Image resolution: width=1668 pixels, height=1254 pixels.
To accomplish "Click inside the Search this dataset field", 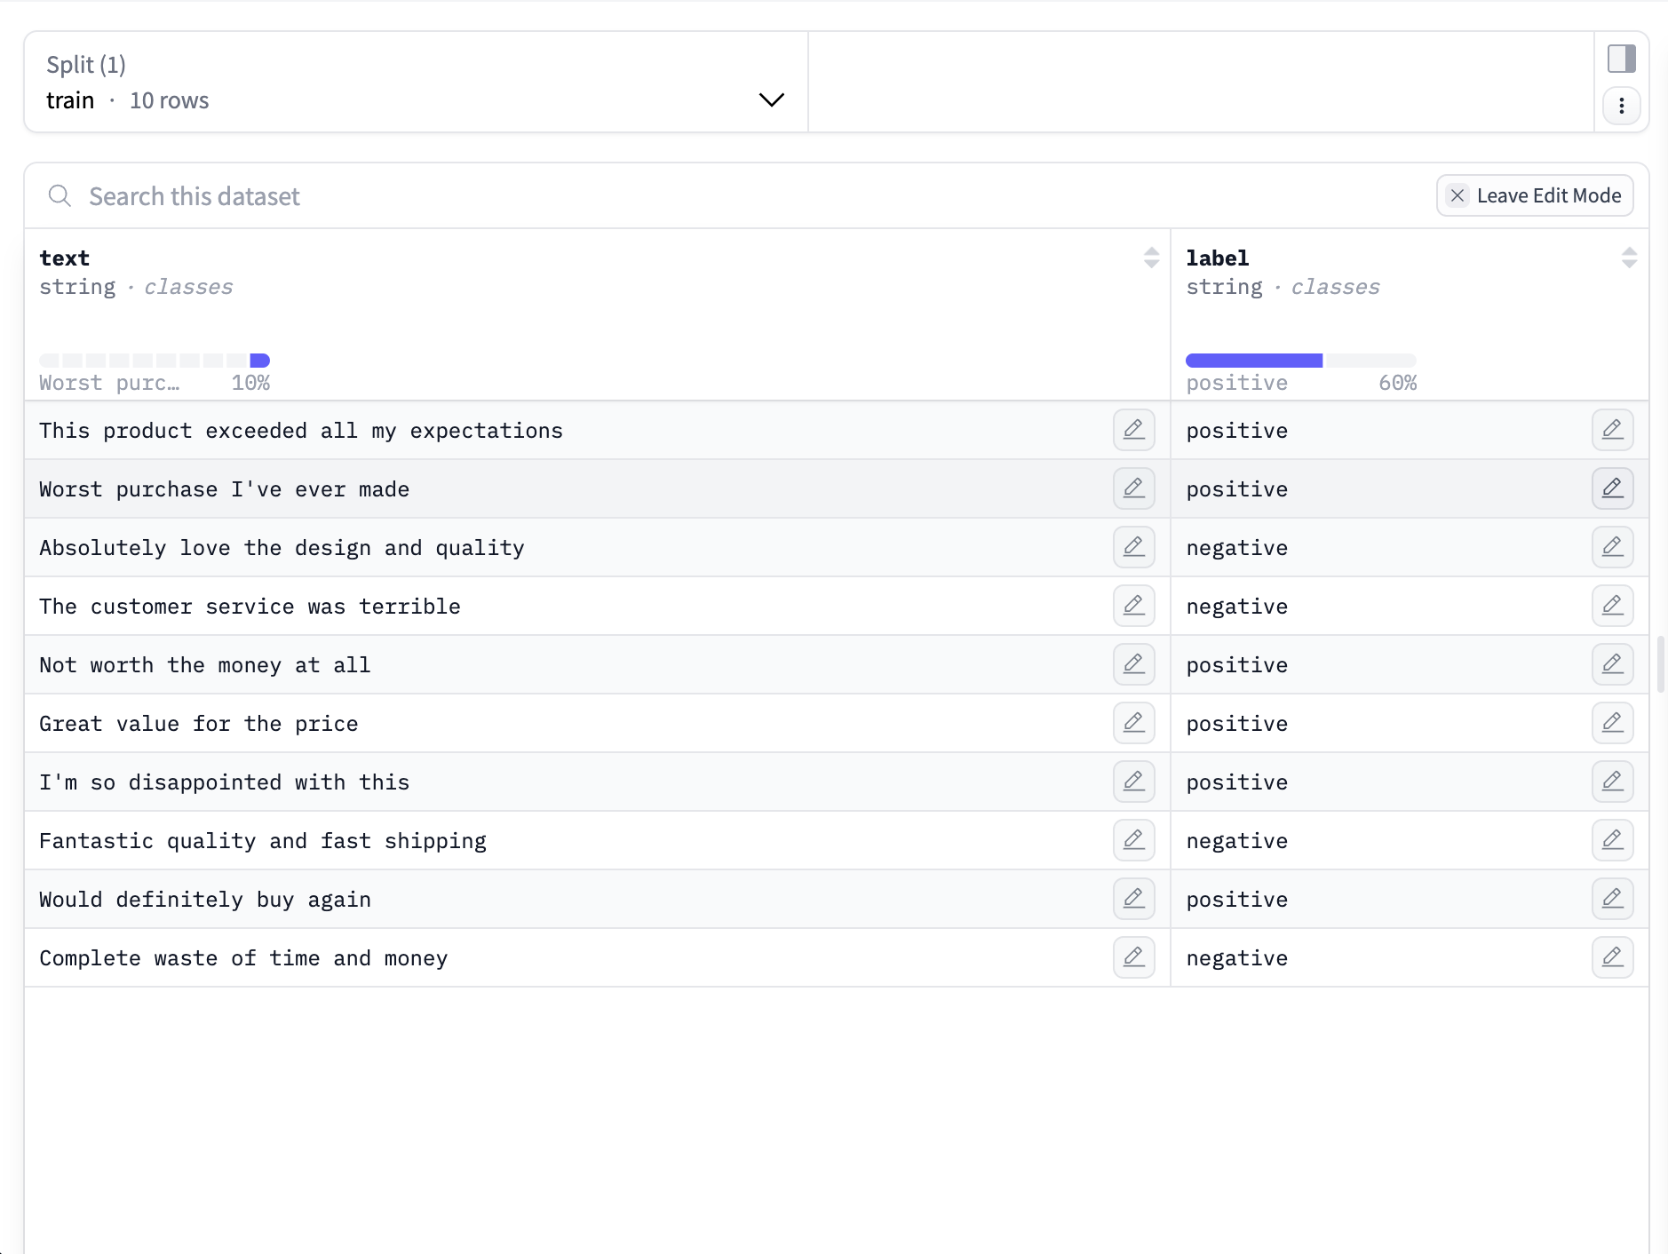I will (355, 195).
